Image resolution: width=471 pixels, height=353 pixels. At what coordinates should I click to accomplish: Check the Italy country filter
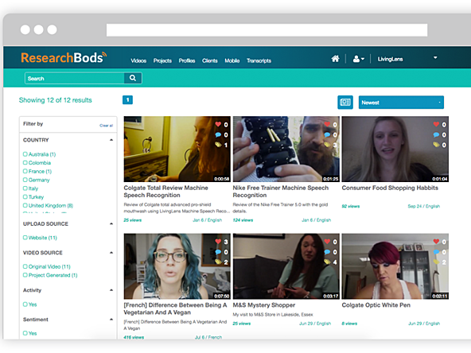[25, 188]
